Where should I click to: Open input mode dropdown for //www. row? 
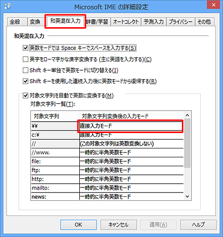pos(131,153)
